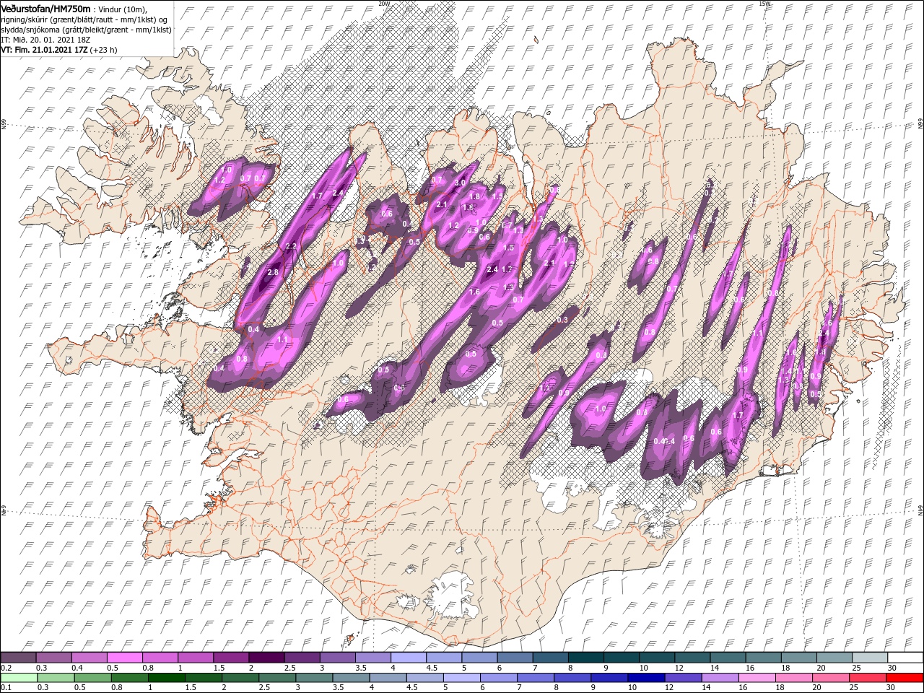Image resolution: width=924 pixels, height=693 pixels.
Task: Click the '(+23 h)' forecast offset text
Action: coord(104,50)
